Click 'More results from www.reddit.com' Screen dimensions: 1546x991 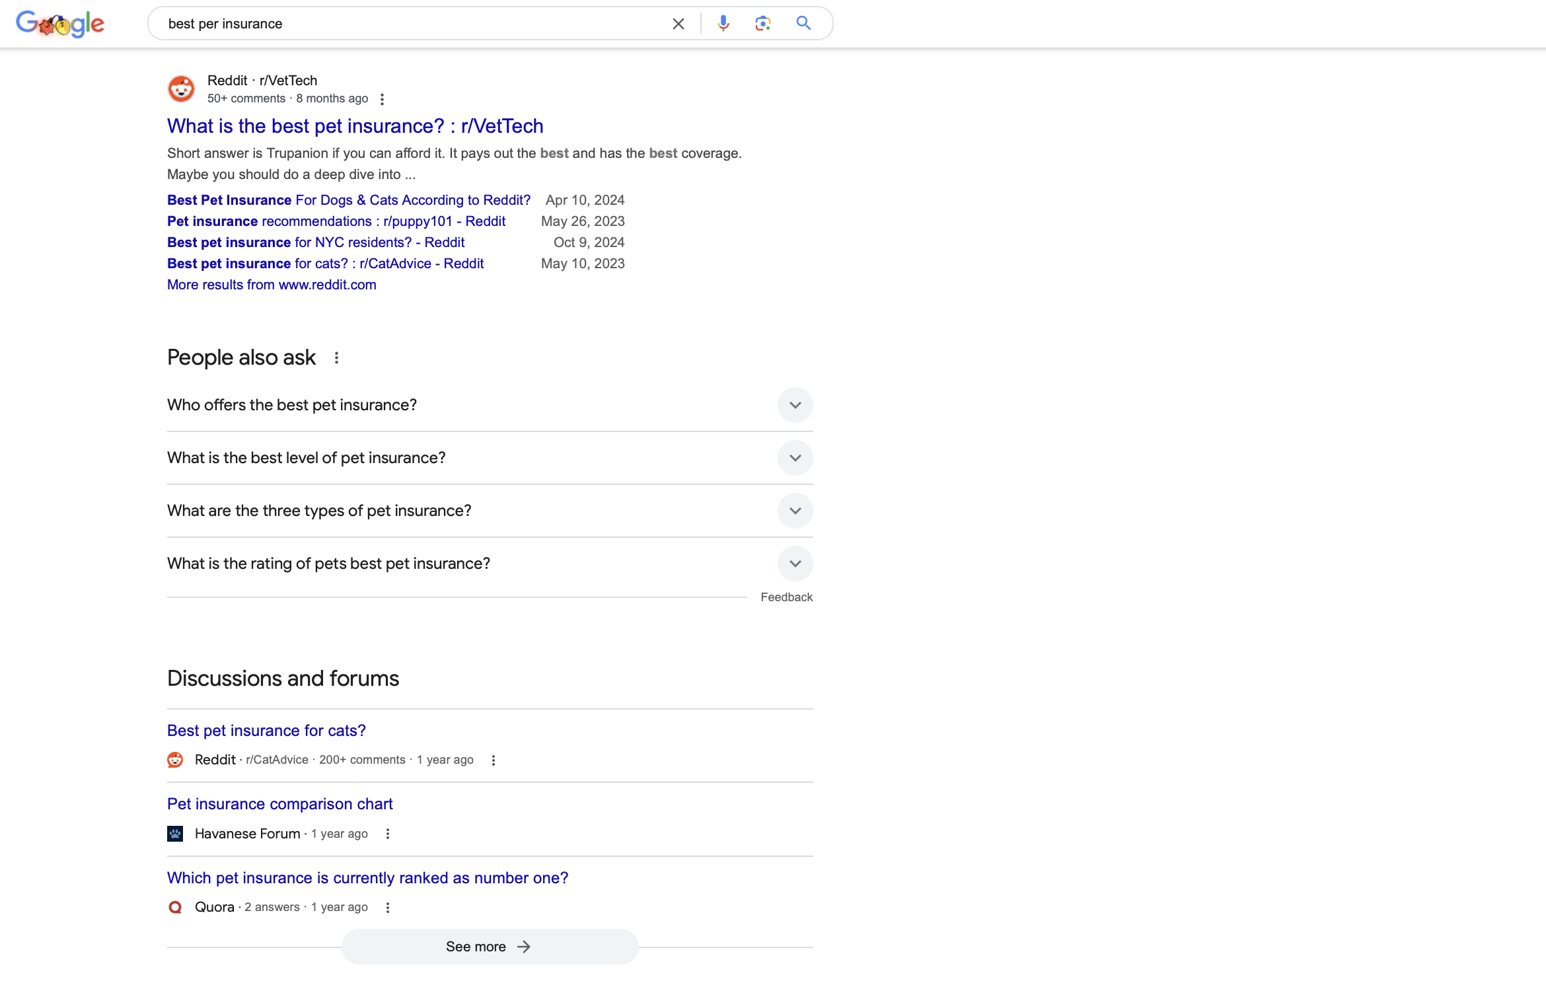click(x=271, y=285)
